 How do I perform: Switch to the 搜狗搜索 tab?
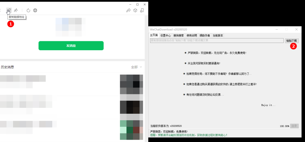pyautogui.click(x=178, y=36)
